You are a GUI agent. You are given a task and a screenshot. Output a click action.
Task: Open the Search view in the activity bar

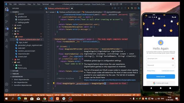click(x=7, y=15)
